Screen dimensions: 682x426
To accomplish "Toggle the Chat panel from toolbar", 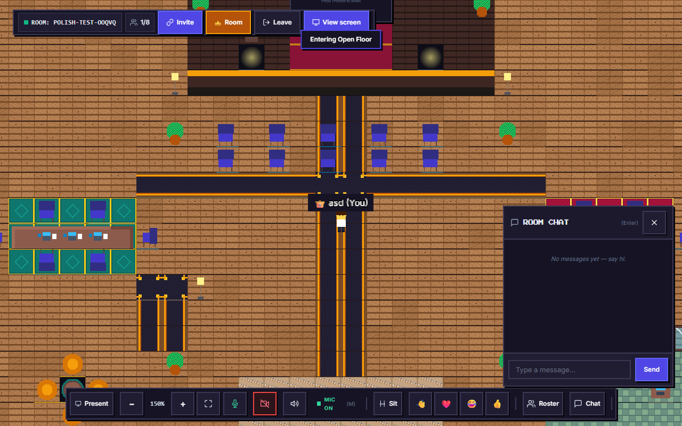I will 587,404.
